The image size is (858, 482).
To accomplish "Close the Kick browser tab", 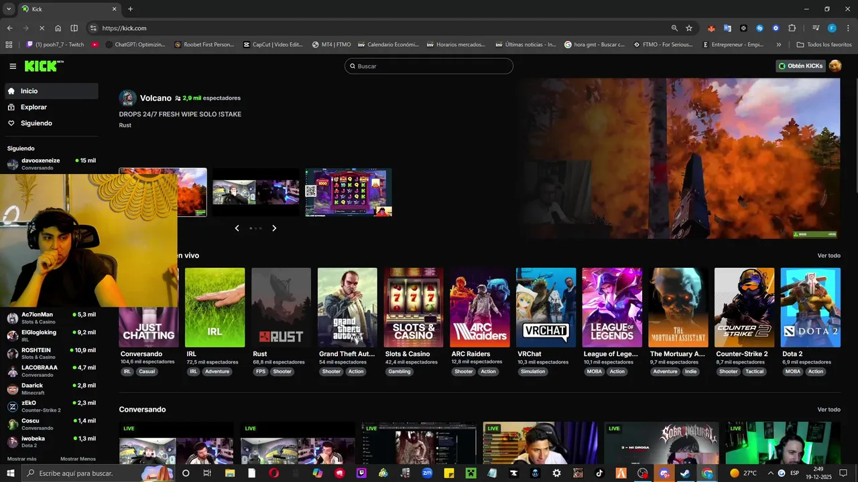I will [114, 9].
